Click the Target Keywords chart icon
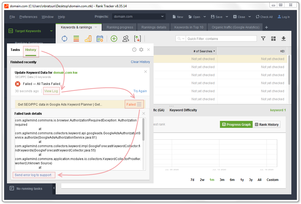Screen dimensions: 301x204 11,31
